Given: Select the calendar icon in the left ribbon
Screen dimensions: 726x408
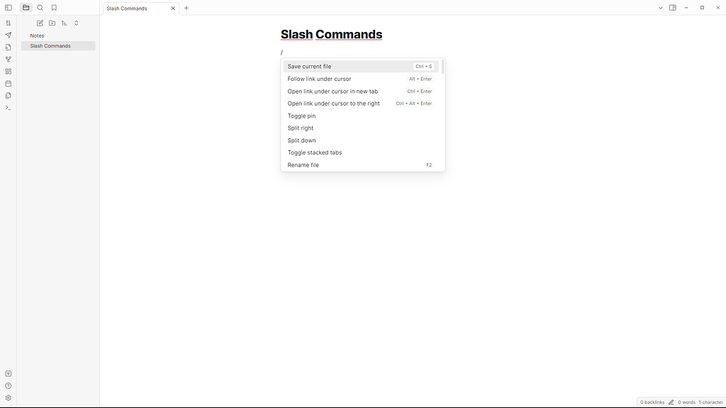Looking at the screenshot, I should [8, 83].
